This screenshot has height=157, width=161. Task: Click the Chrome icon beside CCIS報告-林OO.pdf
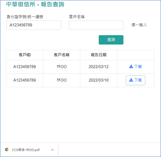(7, 150)
